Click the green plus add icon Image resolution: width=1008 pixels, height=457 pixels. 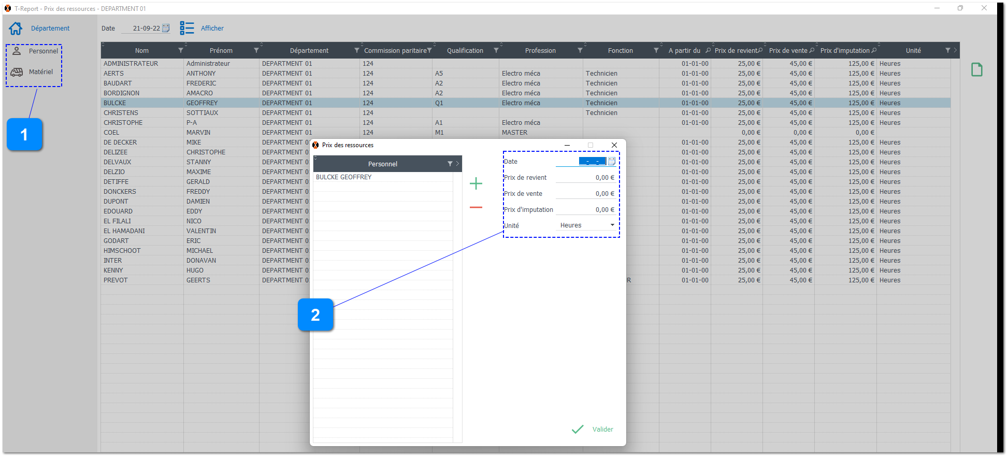point(476,183)
